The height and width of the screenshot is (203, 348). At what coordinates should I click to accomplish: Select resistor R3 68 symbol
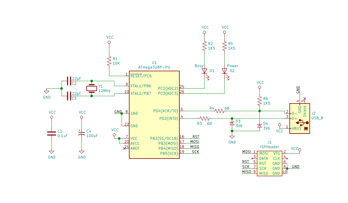(x=204, y=118)
